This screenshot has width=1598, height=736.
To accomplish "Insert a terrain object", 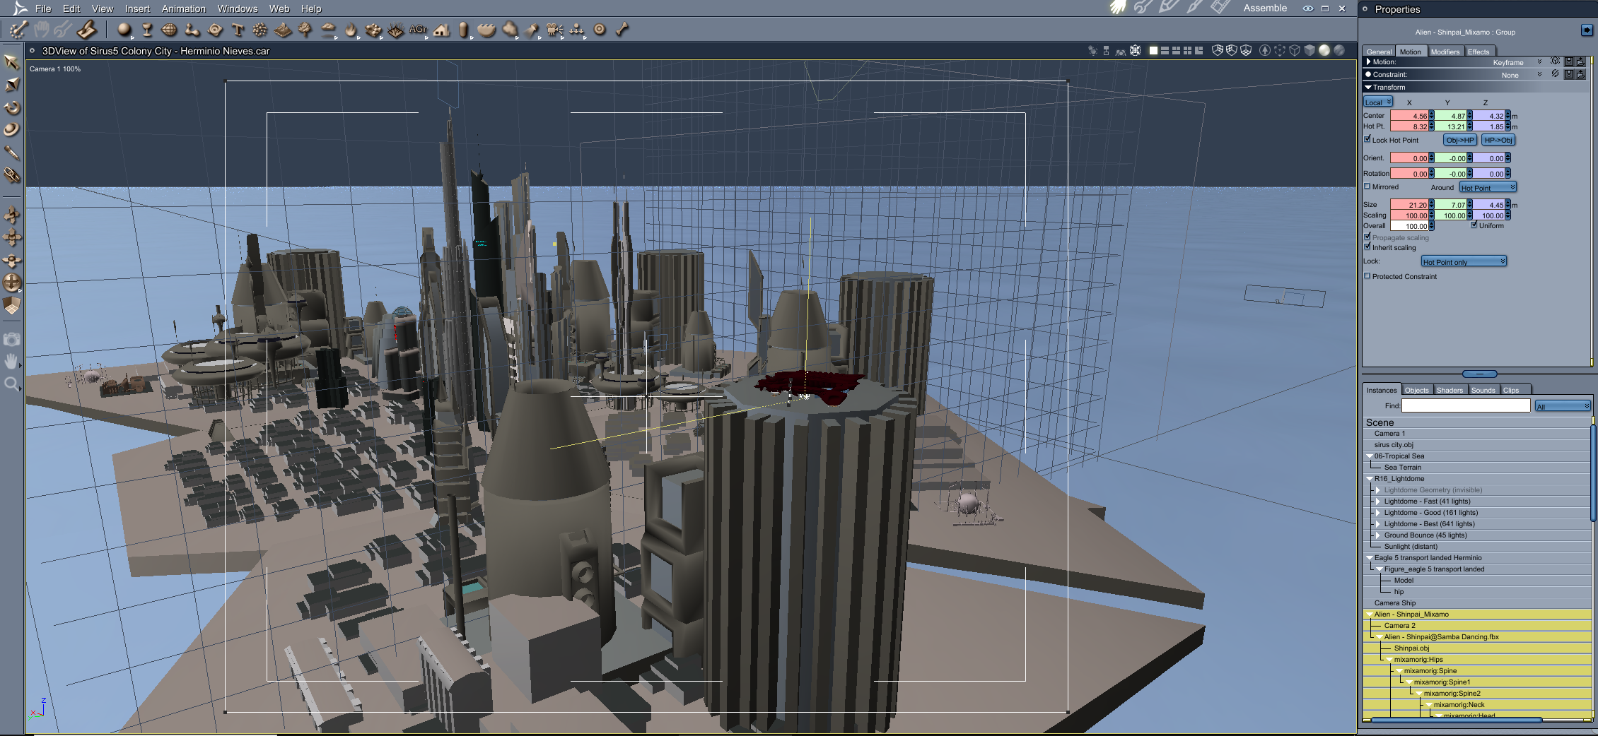I will (x=283, y=30).
